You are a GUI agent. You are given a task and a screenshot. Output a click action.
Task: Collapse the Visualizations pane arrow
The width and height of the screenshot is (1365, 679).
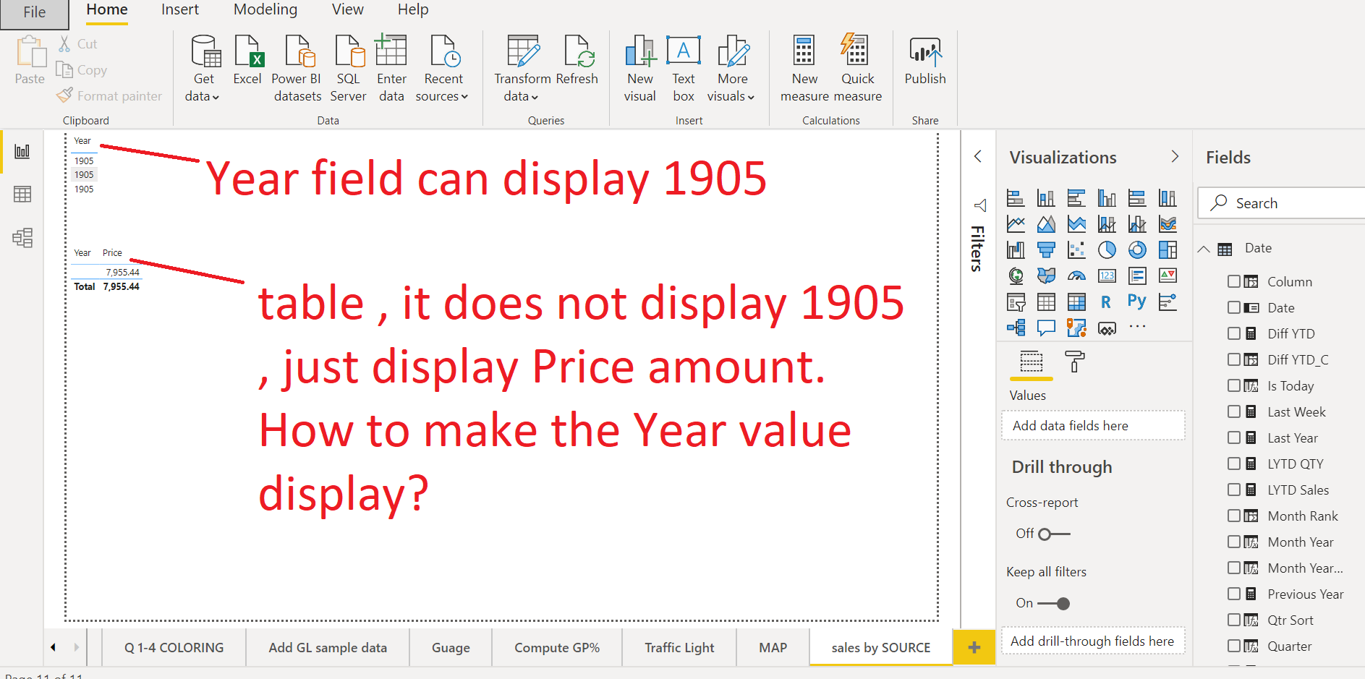coord(1175,156)
